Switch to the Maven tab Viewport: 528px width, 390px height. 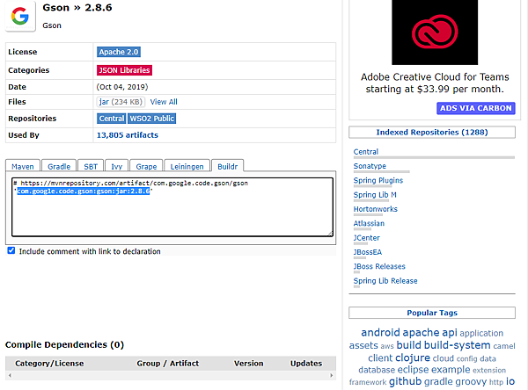coord(23,166)
